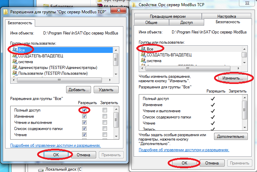Click Все group icon in Properties window

[143, 49]
